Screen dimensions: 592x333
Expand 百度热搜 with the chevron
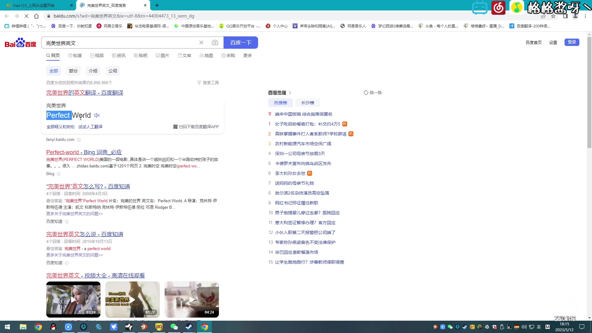coord(290,93)
